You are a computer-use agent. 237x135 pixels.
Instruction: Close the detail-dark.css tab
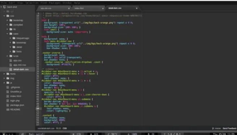137,8
